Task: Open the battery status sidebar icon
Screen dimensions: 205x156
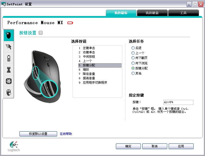Action: 9,58
